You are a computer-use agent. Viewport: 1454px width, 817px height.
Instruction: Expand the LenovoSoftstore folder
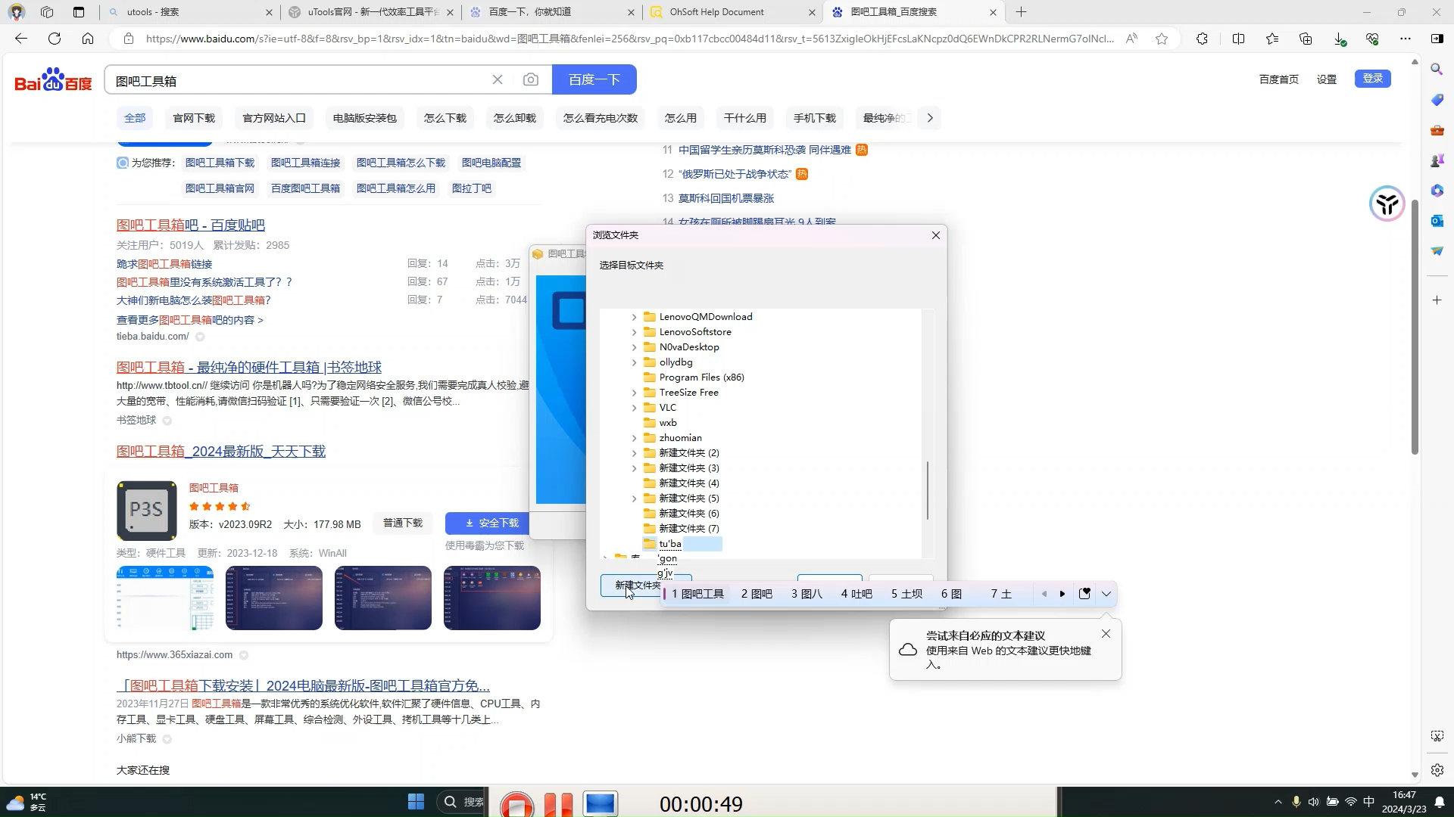pyautogui.click(x=635, y=332)
